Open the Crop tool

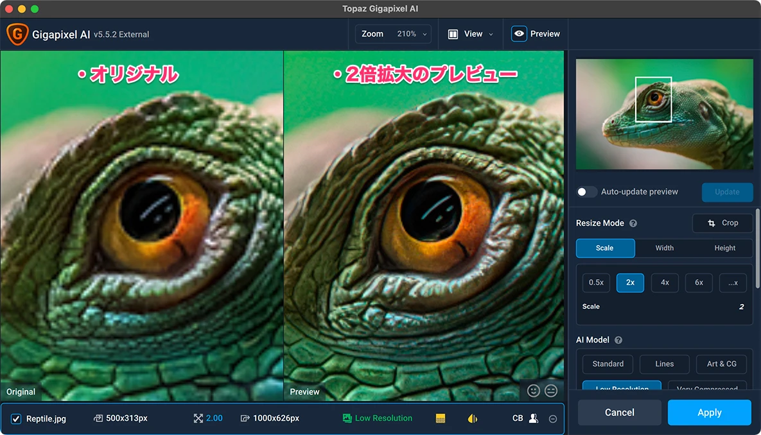coord(722,223)
